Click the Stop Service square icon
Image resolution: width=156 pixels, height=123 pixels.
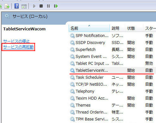point(41,6)
